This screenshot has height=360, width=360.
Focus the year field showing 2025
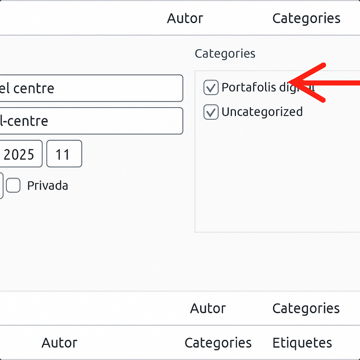coord(20,154)
